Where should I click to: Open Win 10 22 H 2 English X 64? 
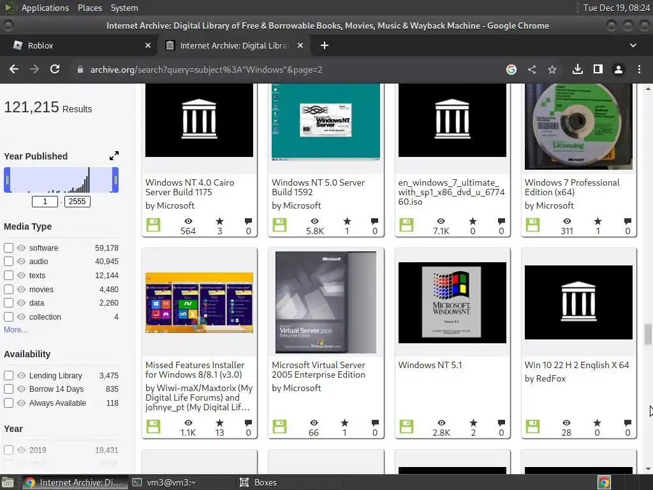click(576, 365)
